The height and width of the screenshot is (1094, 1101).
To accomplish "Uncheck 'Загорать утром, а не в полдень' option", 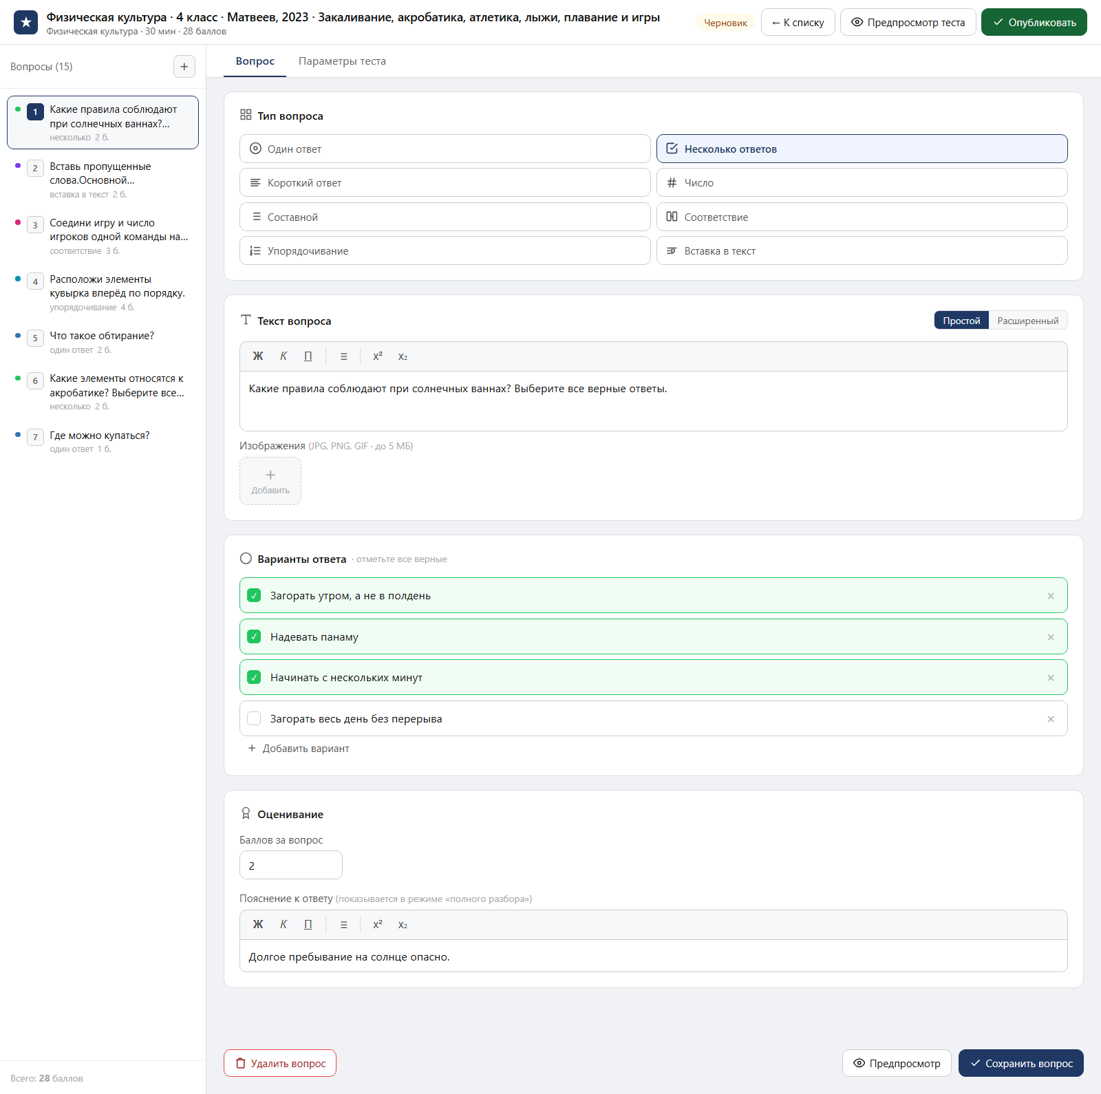I will [254, 596].
